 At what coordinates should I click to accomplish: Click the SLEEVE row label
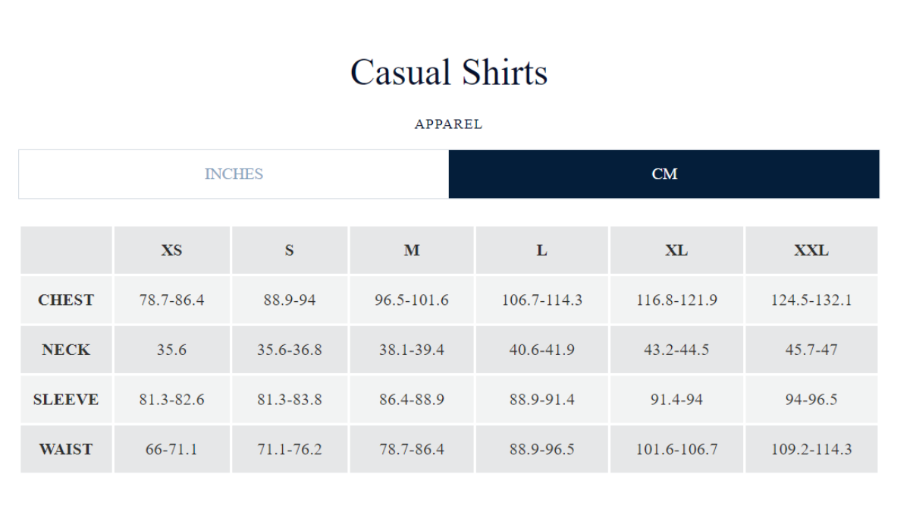point(66,399)
